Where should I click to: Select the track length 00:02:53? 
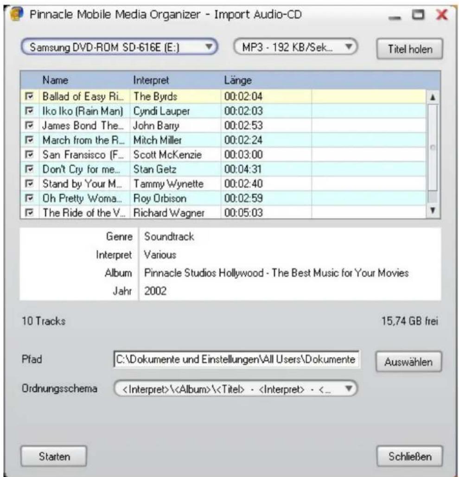(x=243, y=125)
